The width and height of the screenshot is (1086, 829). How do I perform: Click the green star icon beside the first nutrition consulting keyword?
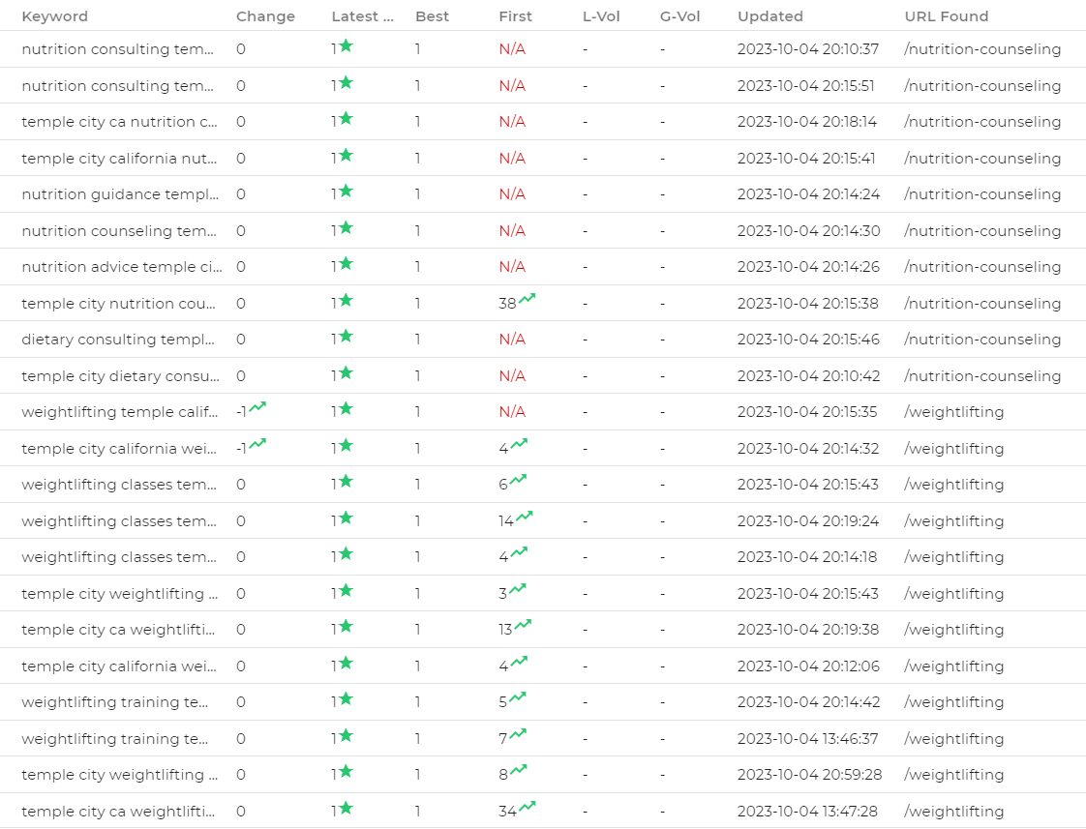click(x=345, y=47)
